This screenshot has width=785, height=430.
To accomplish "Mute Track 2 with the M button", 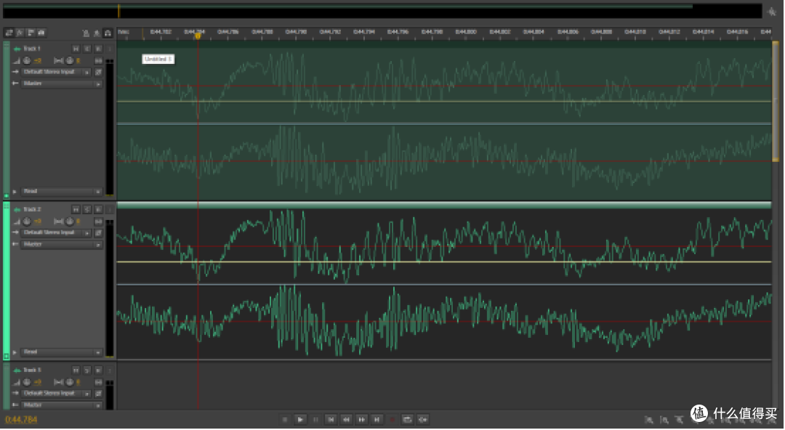I will pyautogui.click(x=76, y=209).
